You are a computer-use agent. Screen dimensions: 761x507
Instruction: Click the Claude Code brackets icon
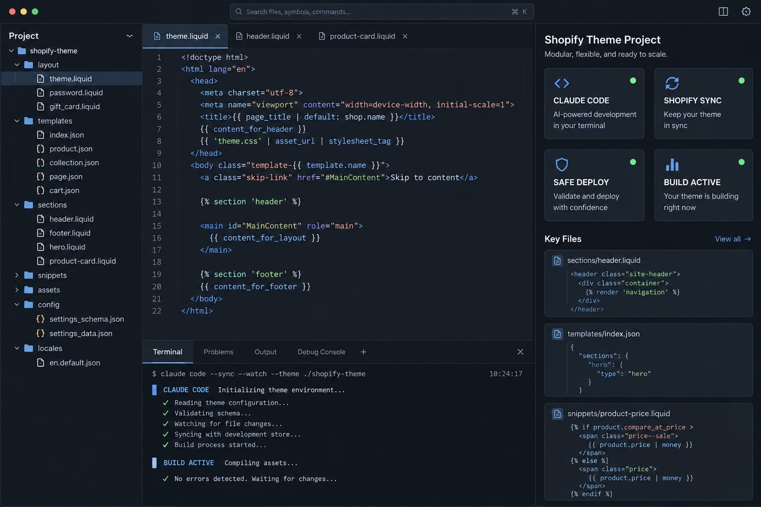(561, 83)
